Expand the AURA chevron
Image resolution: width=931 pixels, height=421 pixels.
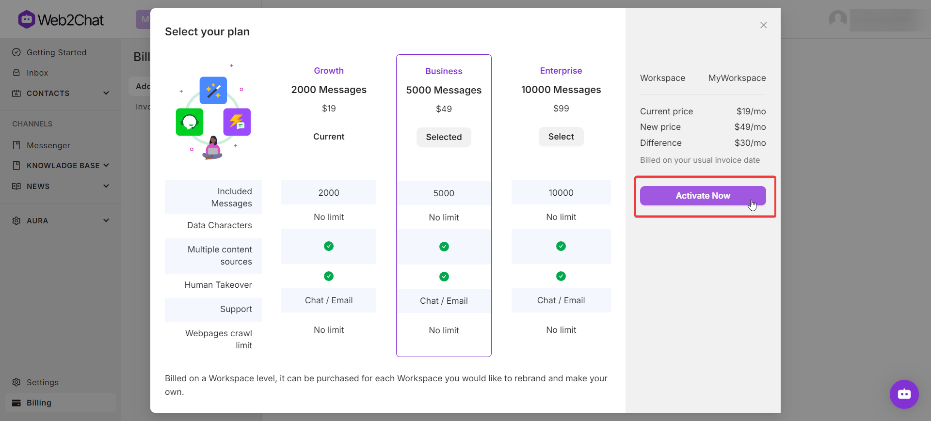click(x=106, y=220)
